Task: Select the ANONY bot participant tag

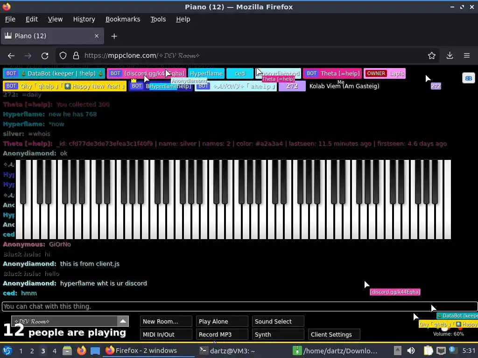Action: pos(236,86)
